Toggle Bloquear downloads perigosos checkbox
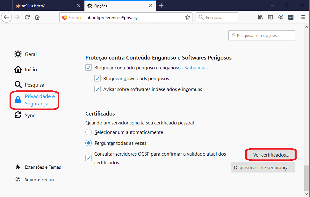 (x=97, y=78)
